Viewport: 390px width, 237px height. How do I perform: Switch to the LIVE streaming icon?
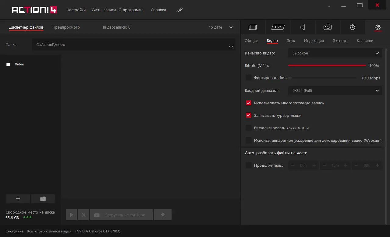[x=278, y=27]
